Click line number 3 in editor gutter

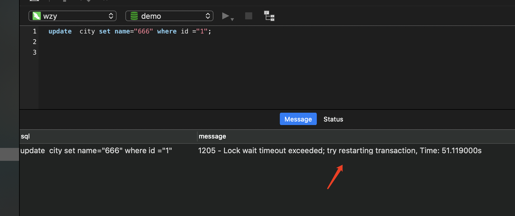click(35, 53)
